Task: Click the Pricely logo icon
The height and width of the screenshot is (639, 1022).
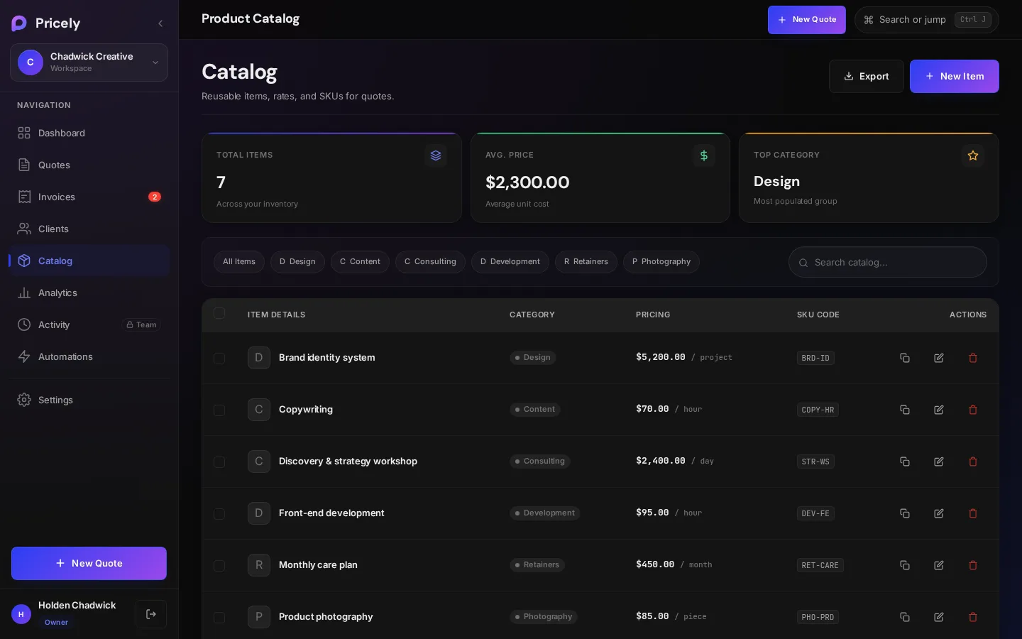Action: (x=19, y=23)
